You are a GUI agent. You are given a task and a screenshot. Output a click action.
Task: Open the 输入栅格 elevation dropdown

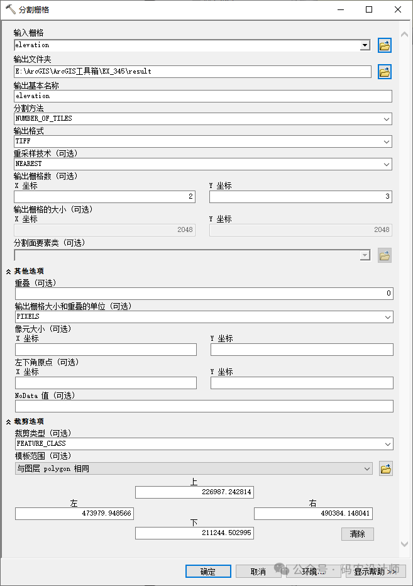[x=365, y=45]
